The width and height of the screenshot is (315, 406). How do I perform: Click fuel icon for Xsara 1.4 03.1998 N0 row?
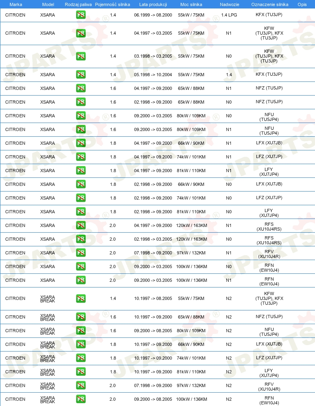pos(81,56)
